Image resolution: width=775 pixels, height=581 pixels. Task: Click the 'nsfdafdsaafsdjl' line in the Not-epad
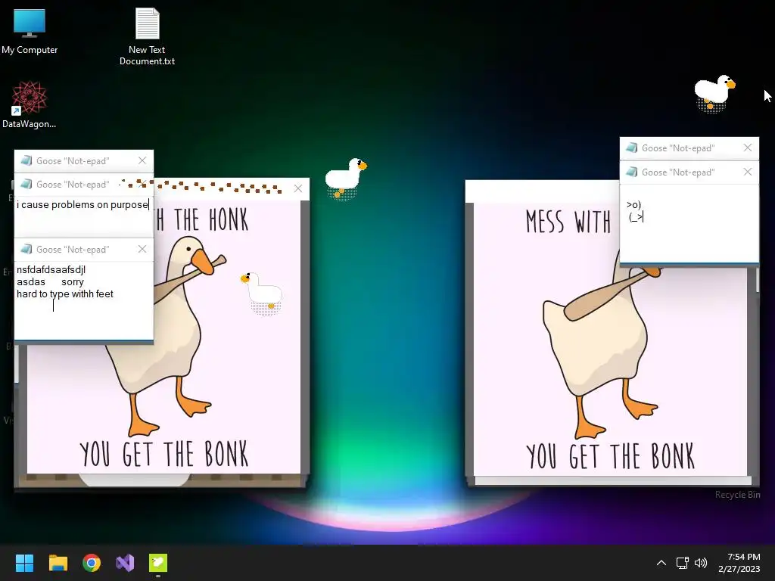[51, 270]
